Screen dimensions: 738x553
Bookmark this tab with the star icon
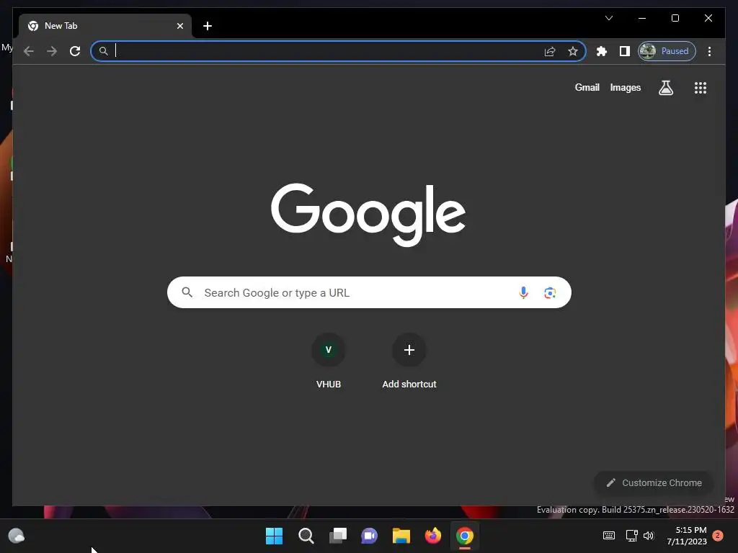pos(573,51)
